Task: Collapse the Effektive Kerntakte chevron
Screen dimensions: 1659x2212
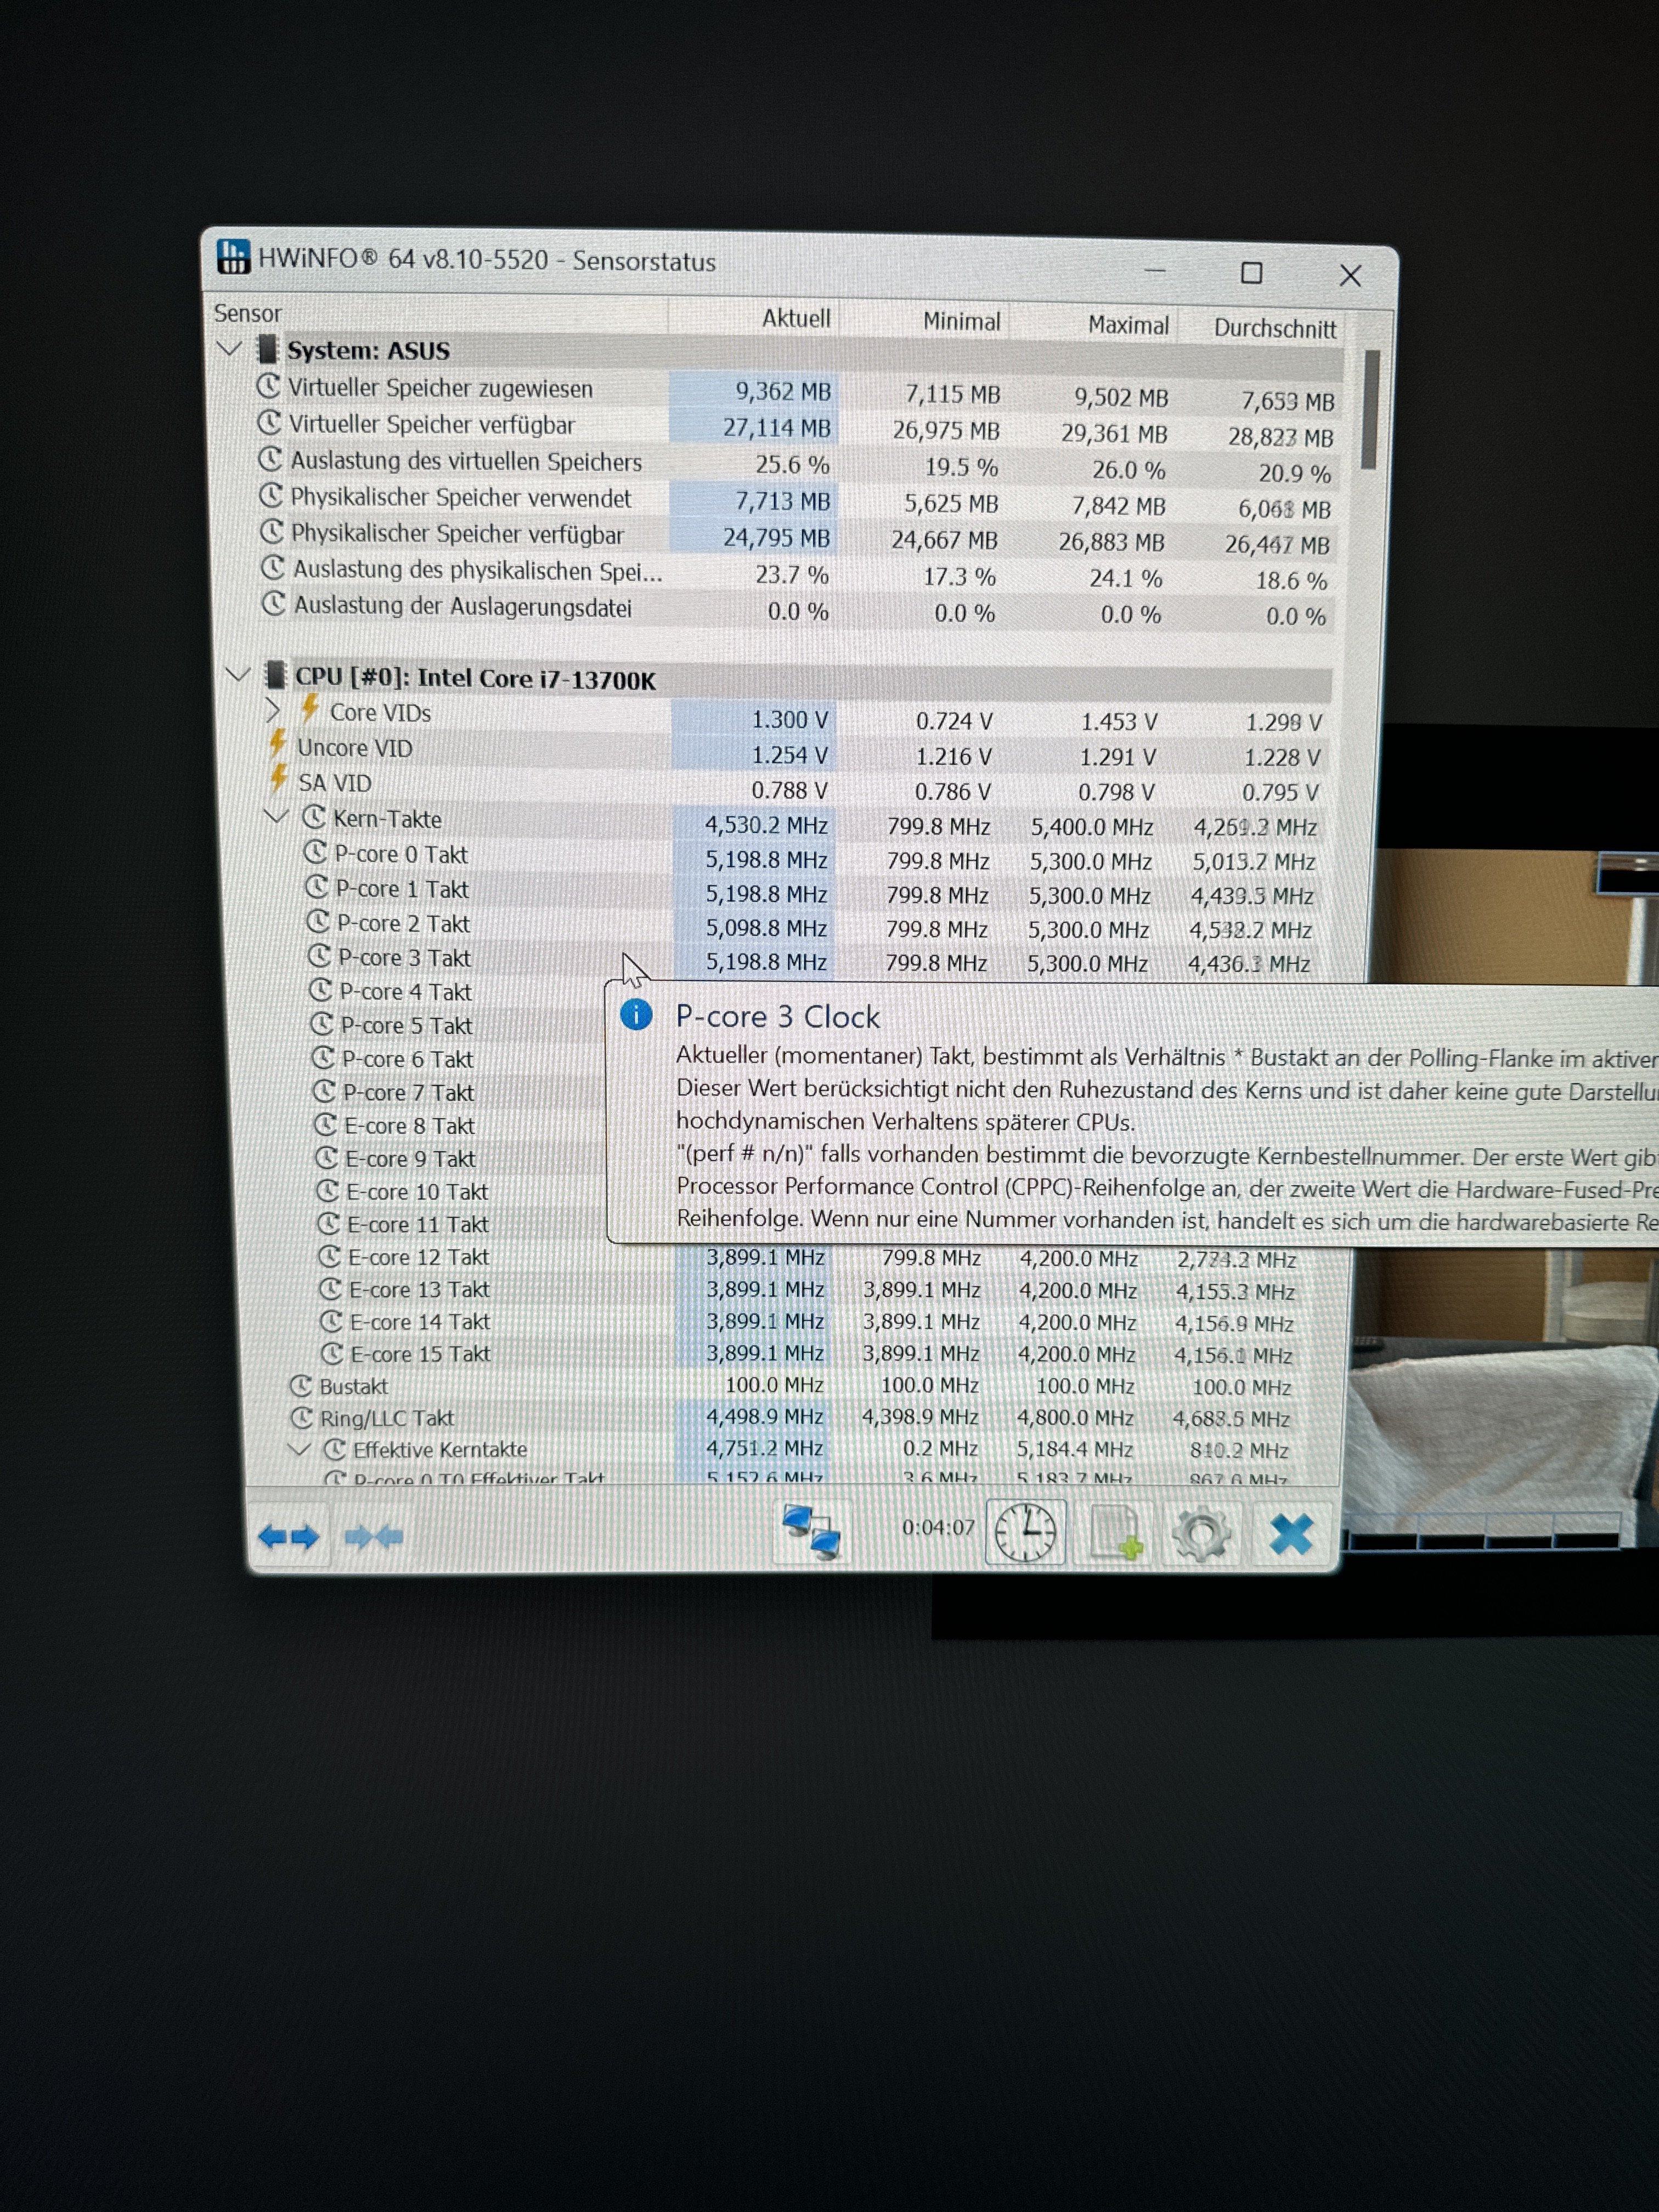Action: pos(299,1448)
